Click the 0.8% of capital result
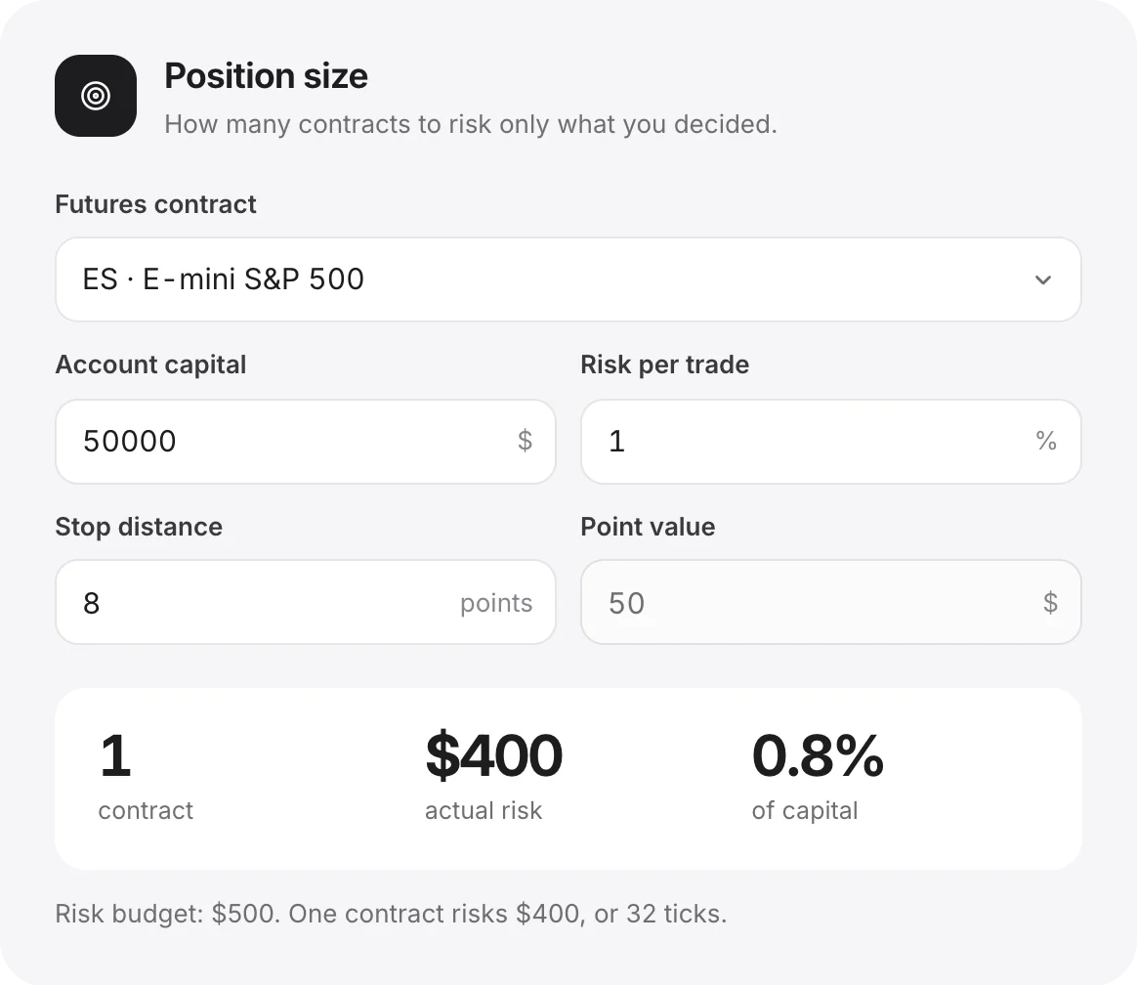The width and height of the screenshot is (1137, 985). (818, 776)
